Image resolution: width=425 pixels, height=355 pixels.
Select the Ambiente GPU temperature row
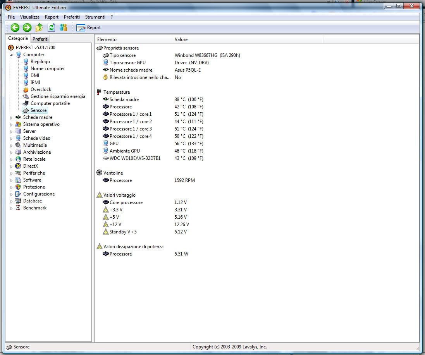(153, 151)
